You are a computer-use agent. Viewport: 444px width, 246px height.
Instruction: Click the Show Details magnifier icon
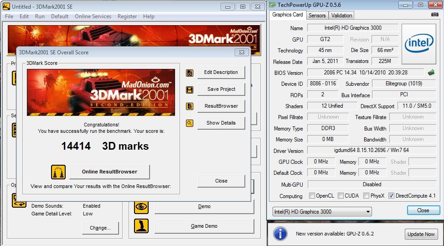[190, 123]
